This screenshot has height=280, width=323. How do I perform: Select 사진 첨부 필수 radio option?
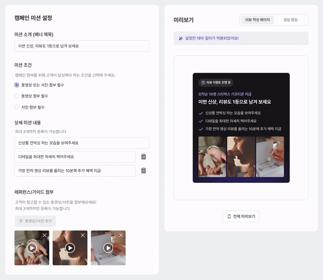click(17, 107)
